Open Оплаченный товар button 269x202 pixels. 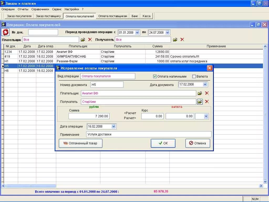click(80, 143)
